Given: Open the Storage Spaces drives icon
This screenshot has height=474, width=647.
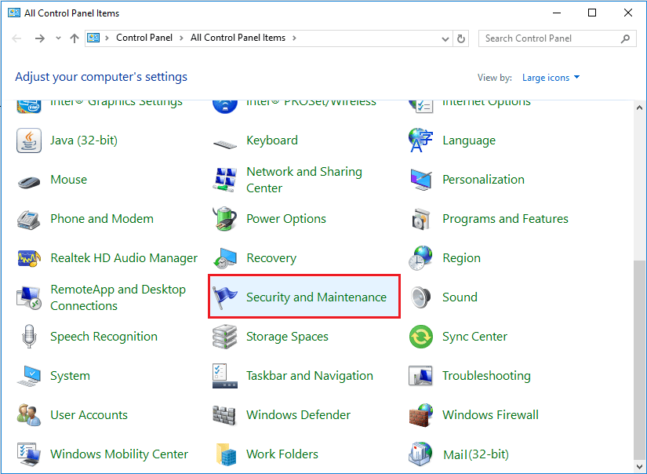Looking at the screenshot, I should pyautogui.click(x=225, y=337).
